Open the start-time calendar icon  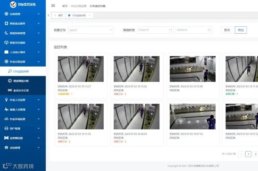click(171, 30)
